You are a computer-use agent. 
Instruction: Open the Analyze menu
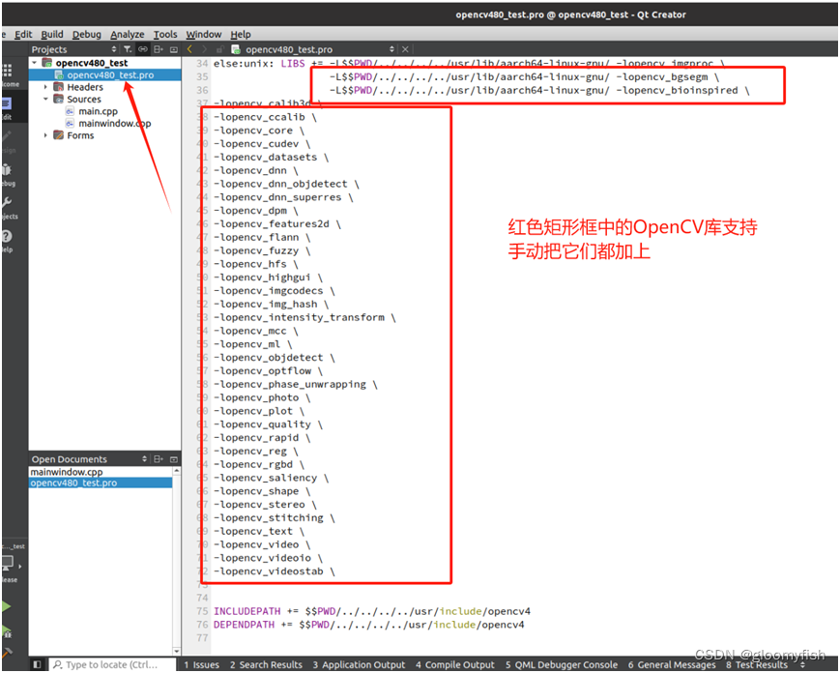click(128, 34)
